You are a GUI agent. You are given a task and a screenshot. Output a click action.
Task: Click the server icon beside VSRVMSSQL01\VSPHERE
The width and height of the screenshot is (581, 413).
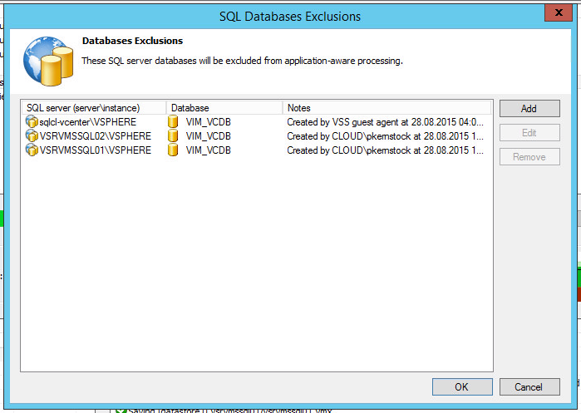(x=32, y=150)
